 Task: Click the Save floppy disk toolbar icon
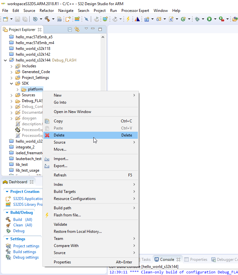(17, 19)
